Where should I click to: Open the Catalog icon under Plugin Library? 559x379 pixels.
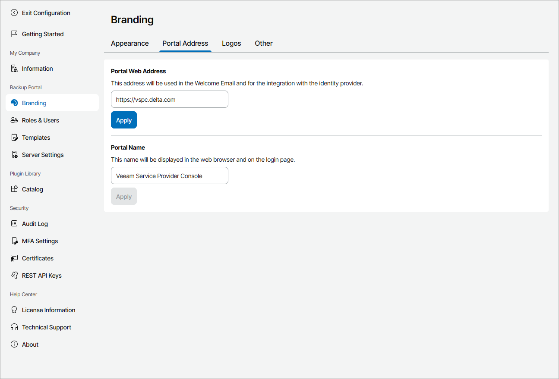(x=14, y=189)
